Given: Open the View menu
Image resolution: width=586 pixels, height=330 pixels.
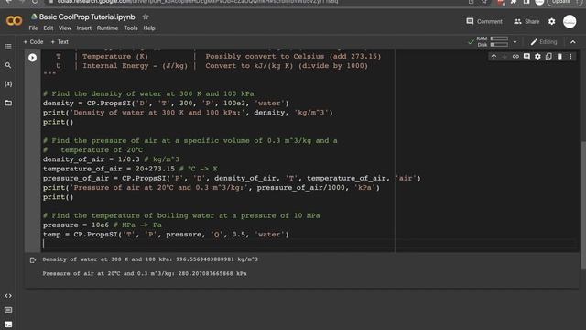Looking at the screenshot, I should (x=65, y=28).
